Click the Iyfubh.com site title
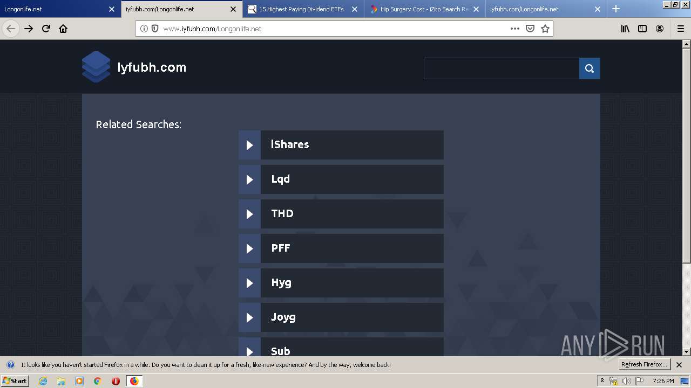The image size is (691, 388). point(152,67)
